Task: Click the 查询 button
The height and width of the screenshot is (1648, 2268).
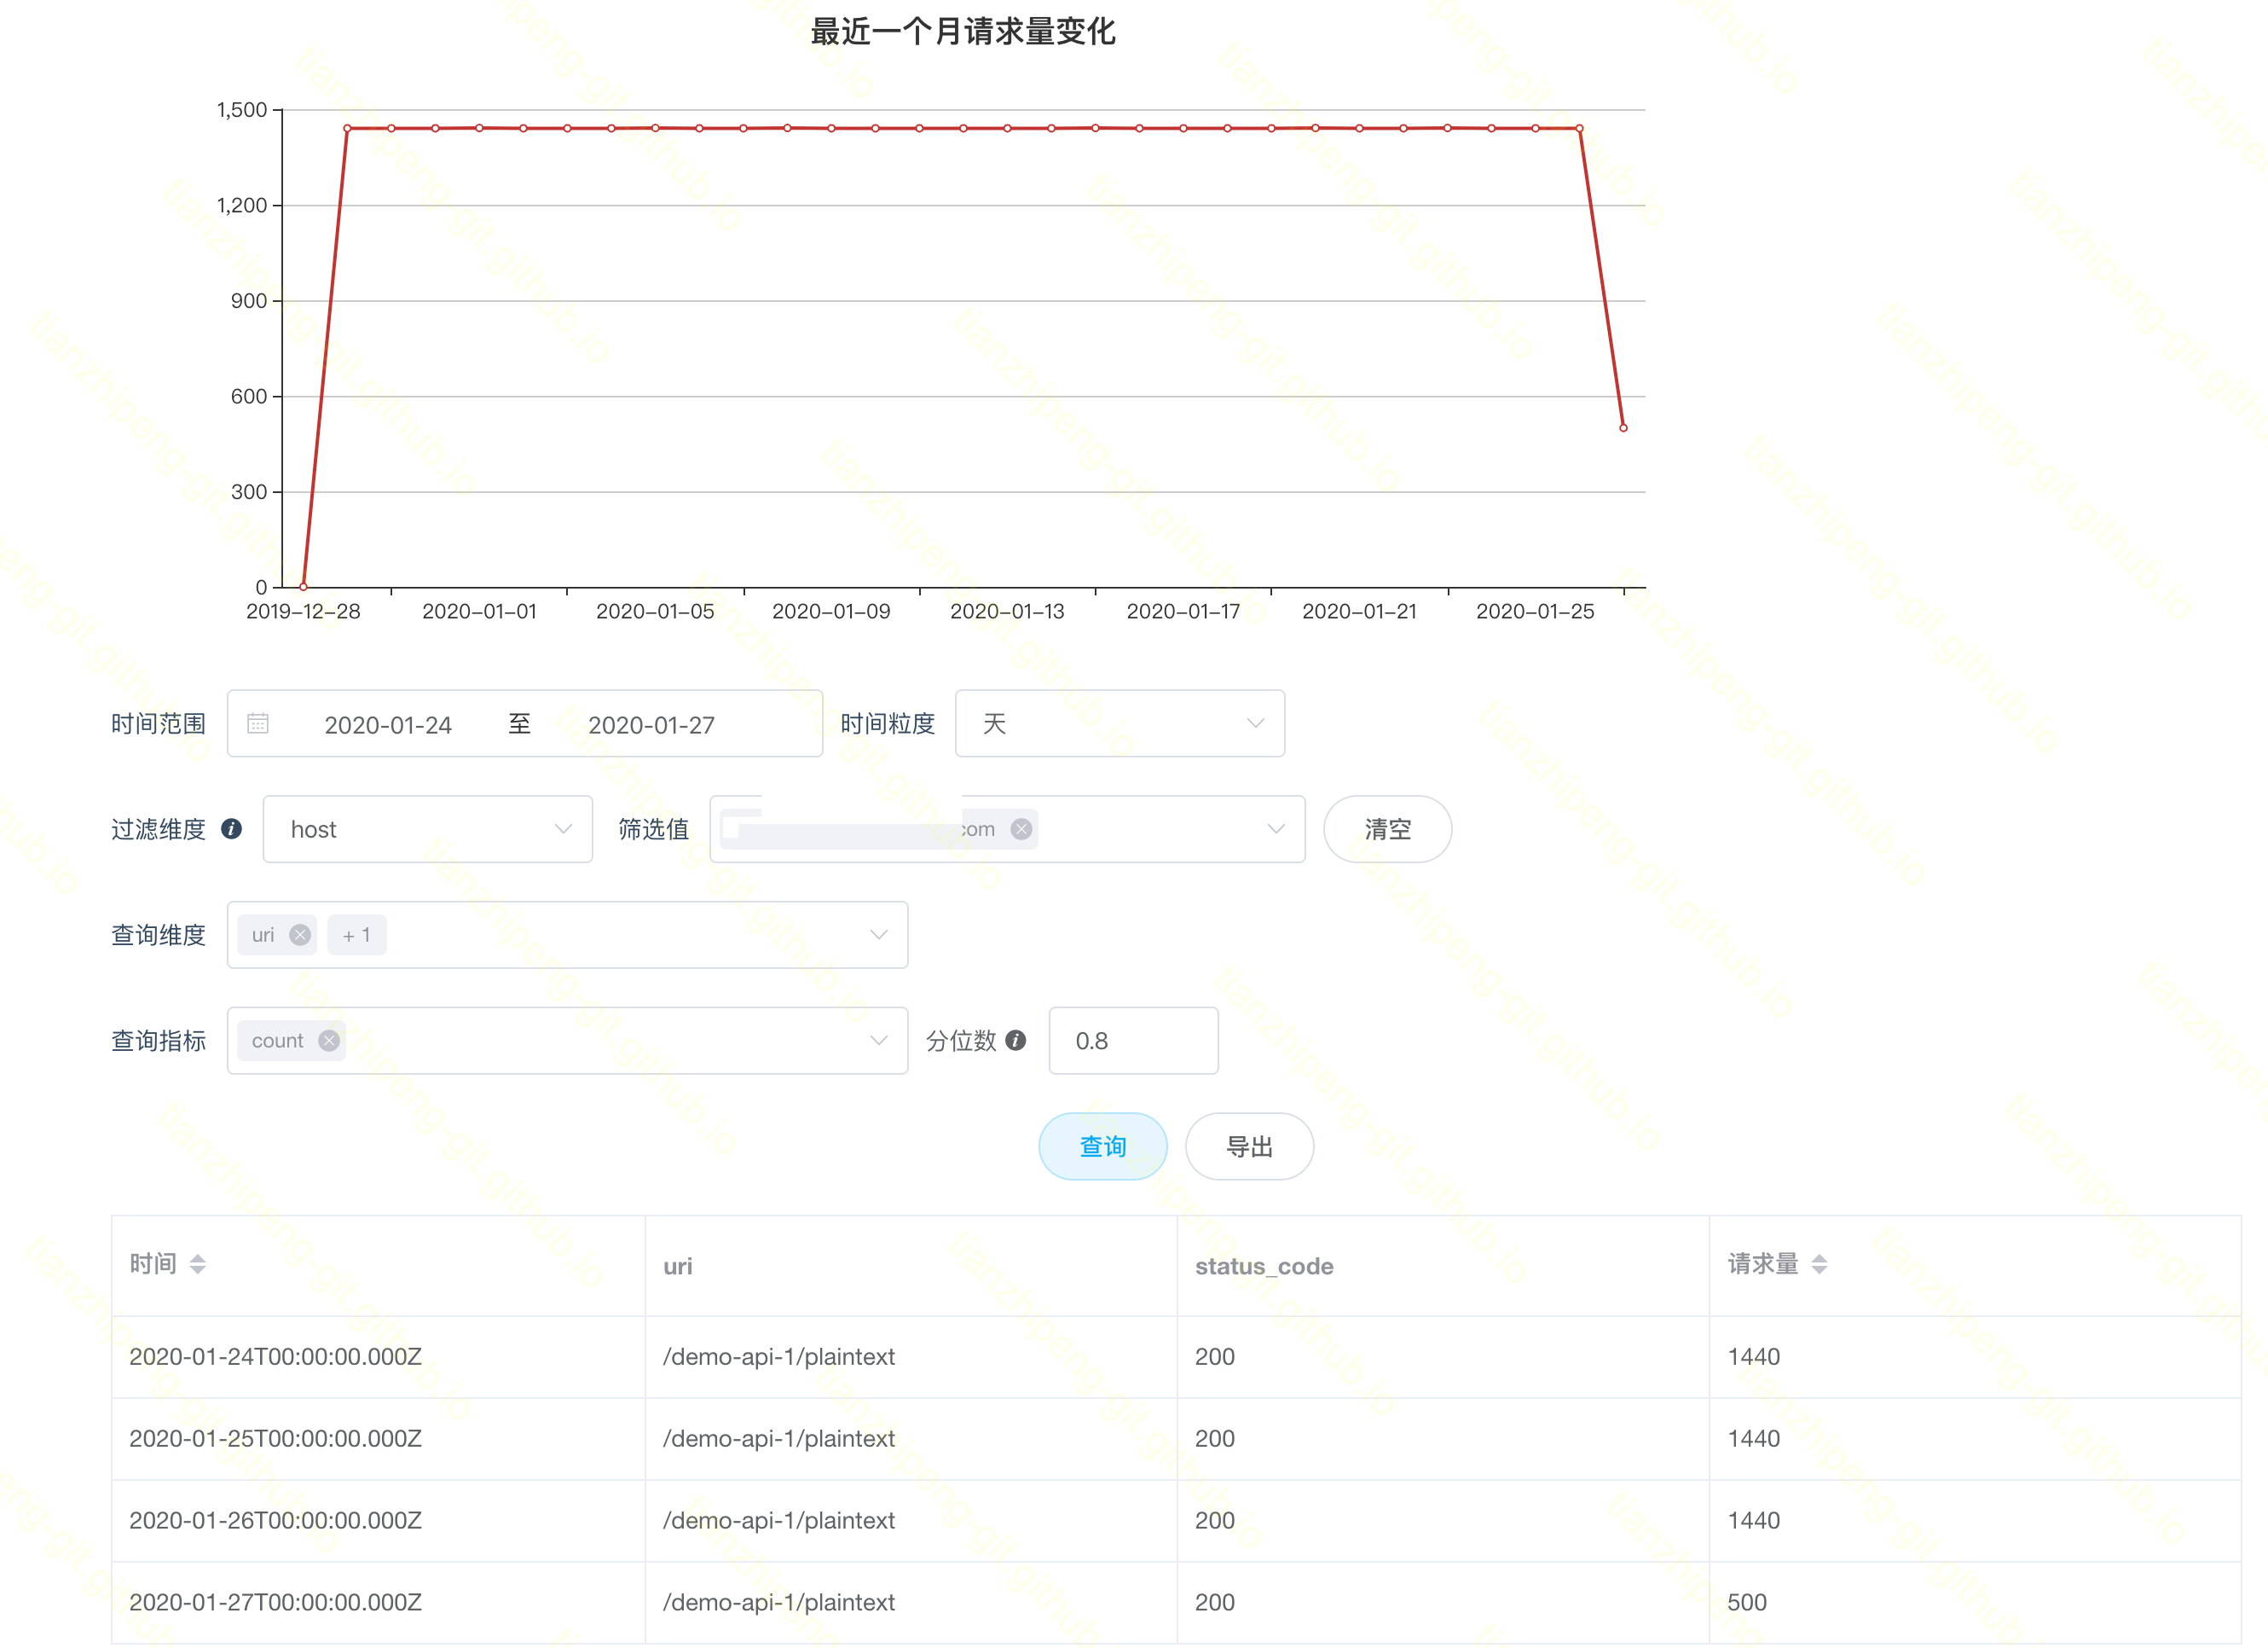Action: coord(1102,1146)
